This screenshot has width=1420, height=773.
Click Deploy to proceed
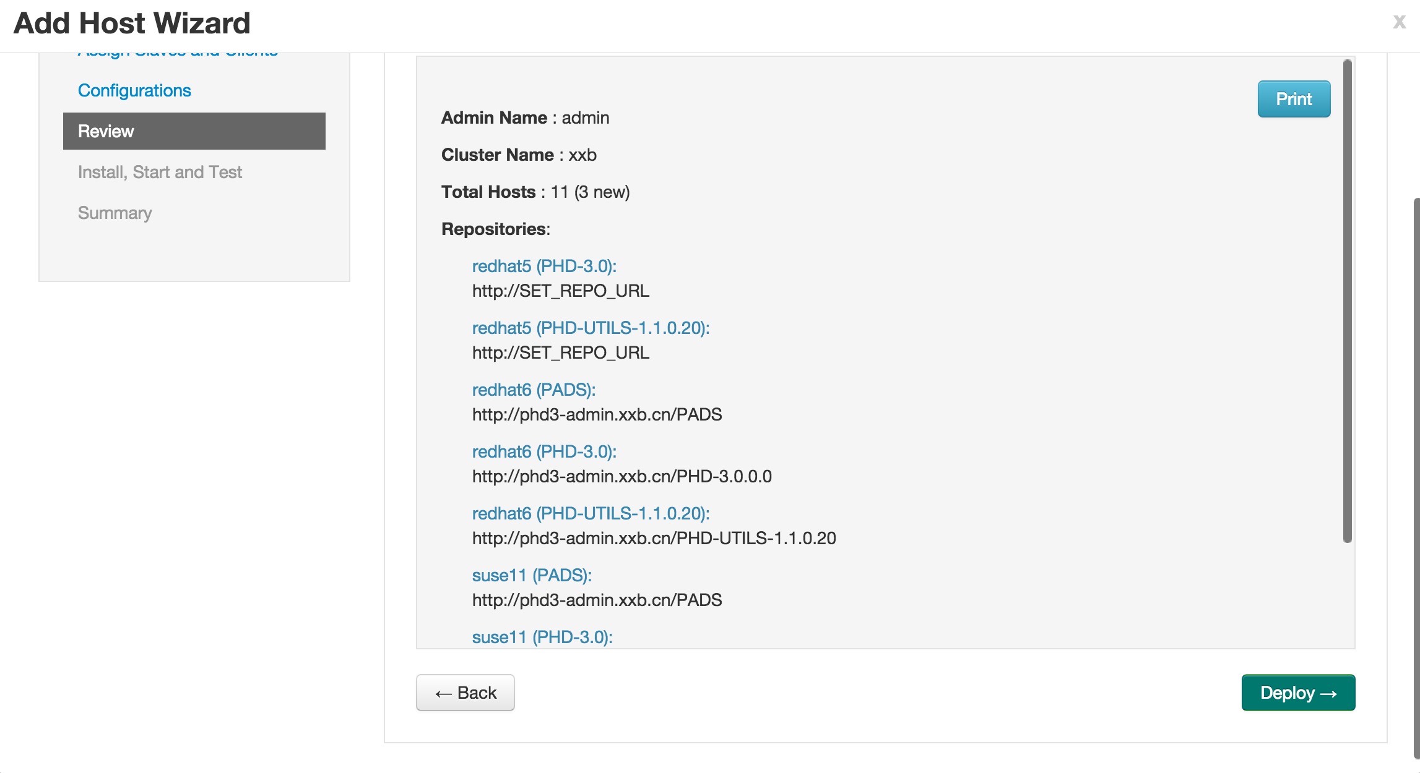click(1298, 692)
